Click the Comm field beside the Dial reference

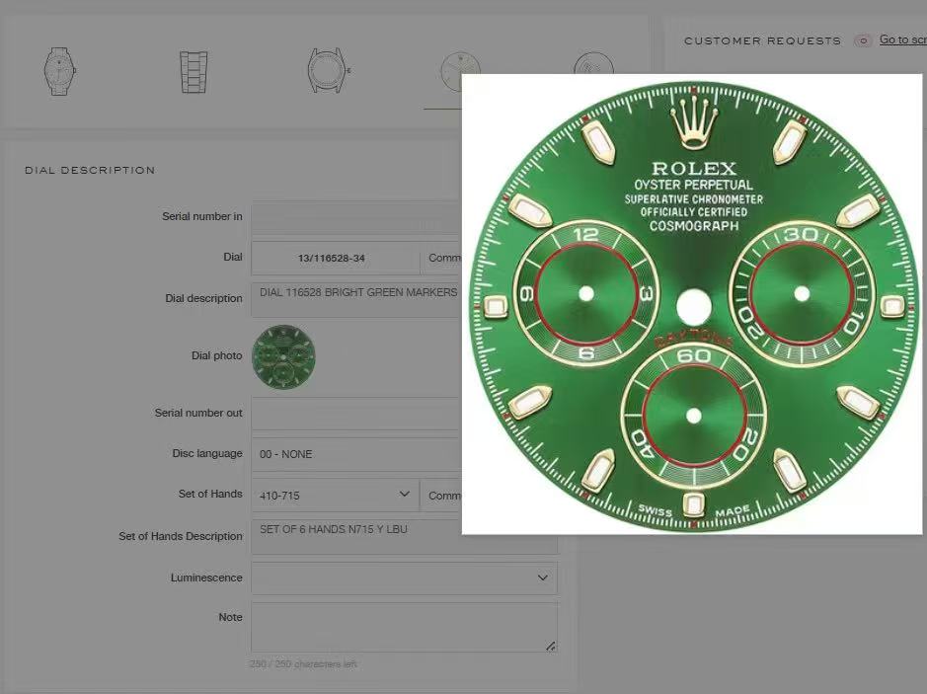441,258
